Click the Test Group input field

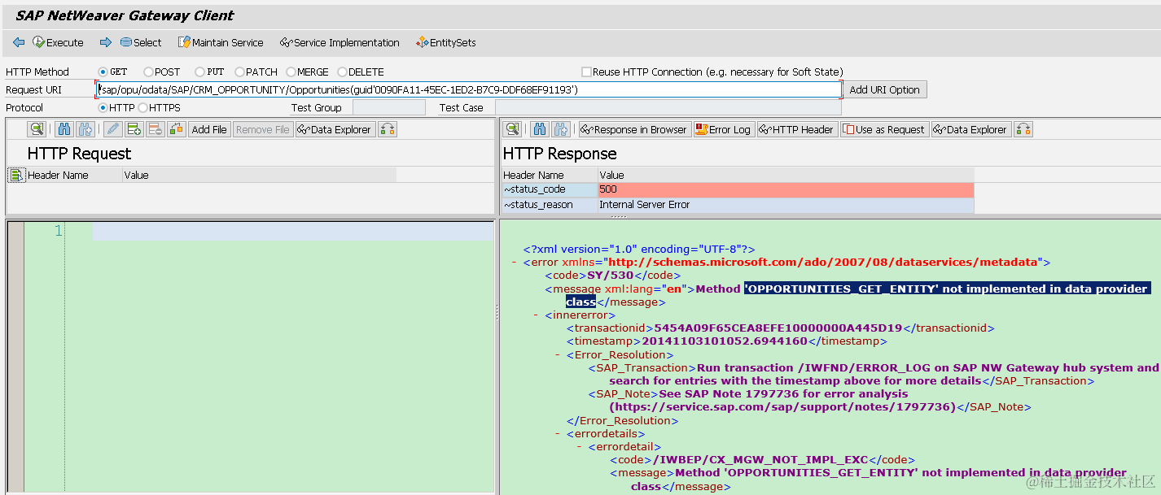click(x=388, y=107)
